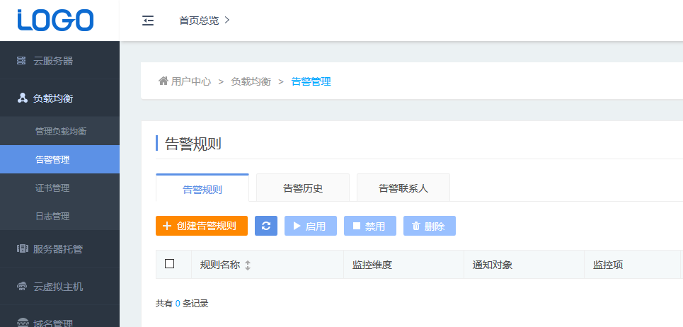This screenshot has height=327, width=683.
Task: Click the 服务器托管 sidebar icon
Action: (x=22, y=248)
